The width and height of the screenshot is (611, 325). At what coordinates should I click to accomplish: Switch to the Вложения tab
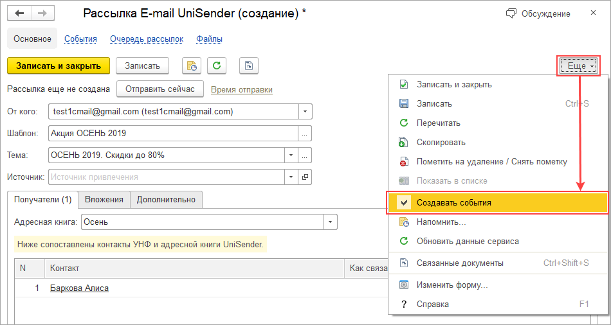click(x=104, y=200)
